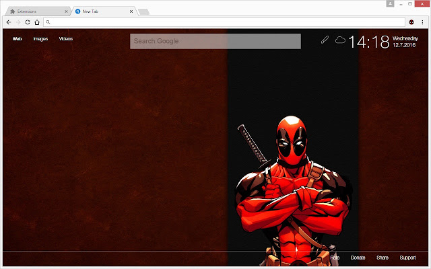Go back with the browser back arrow
This screenshot has height=269, width=431.
(9, 22)
